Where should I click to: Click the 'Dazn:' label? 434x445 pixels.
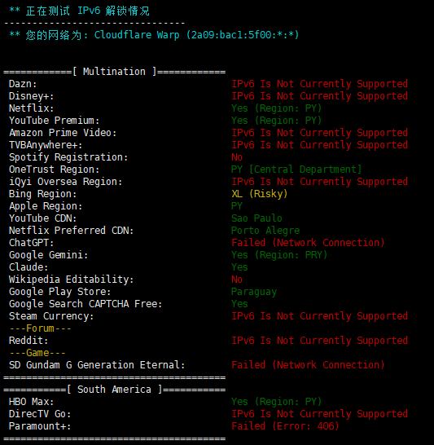click(23, 84)
